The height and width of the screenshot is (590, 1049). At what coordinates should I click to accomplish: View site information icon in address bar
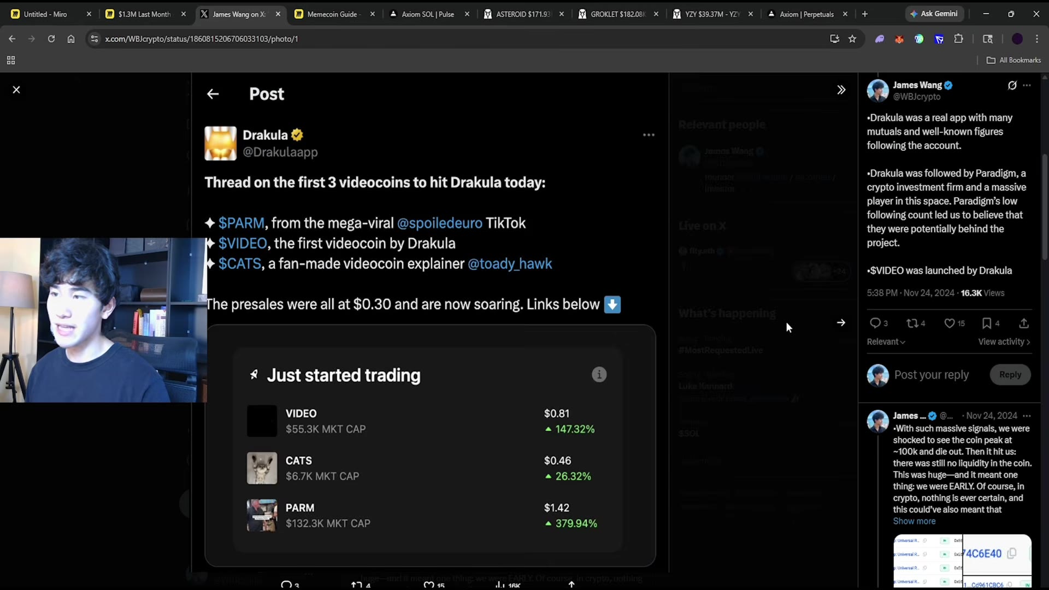[x=95, y=39]
